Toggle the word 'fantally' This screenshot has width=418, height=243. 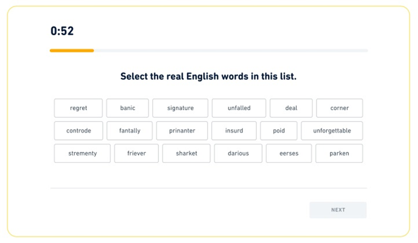[x=129, y=131]
